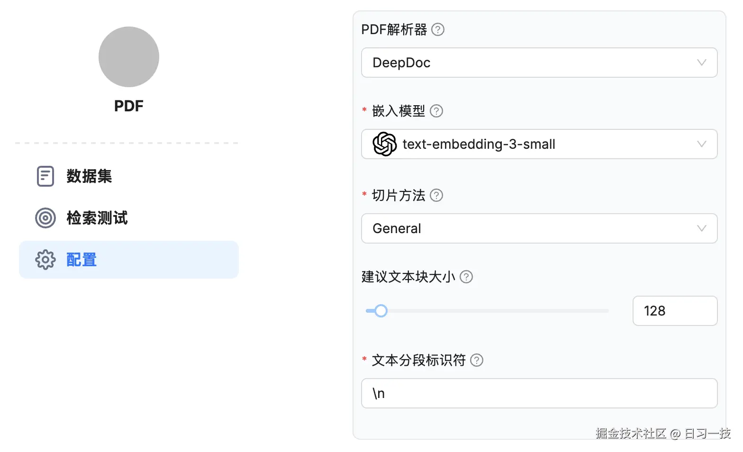Open the General chunking method dropdown
The image size is (743, 452).
point(539,228)
